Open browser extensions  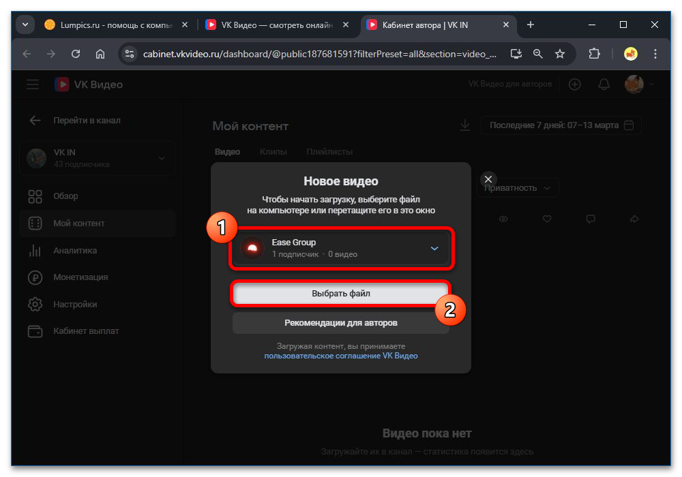(x=594, y=54)
